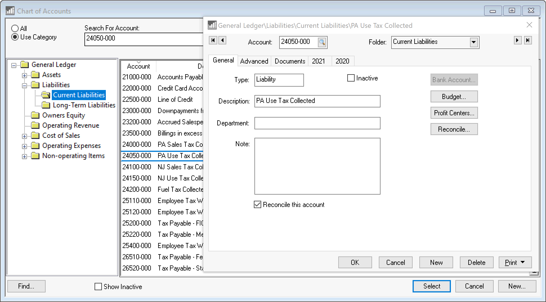This screenshot has width=546, height=302.
Task: Select the All radio button
Action: click(15, 28)
